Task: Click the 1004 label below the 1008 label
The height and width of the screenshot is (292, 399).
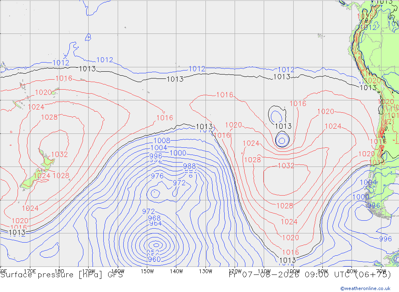Action: coord(159,148)
